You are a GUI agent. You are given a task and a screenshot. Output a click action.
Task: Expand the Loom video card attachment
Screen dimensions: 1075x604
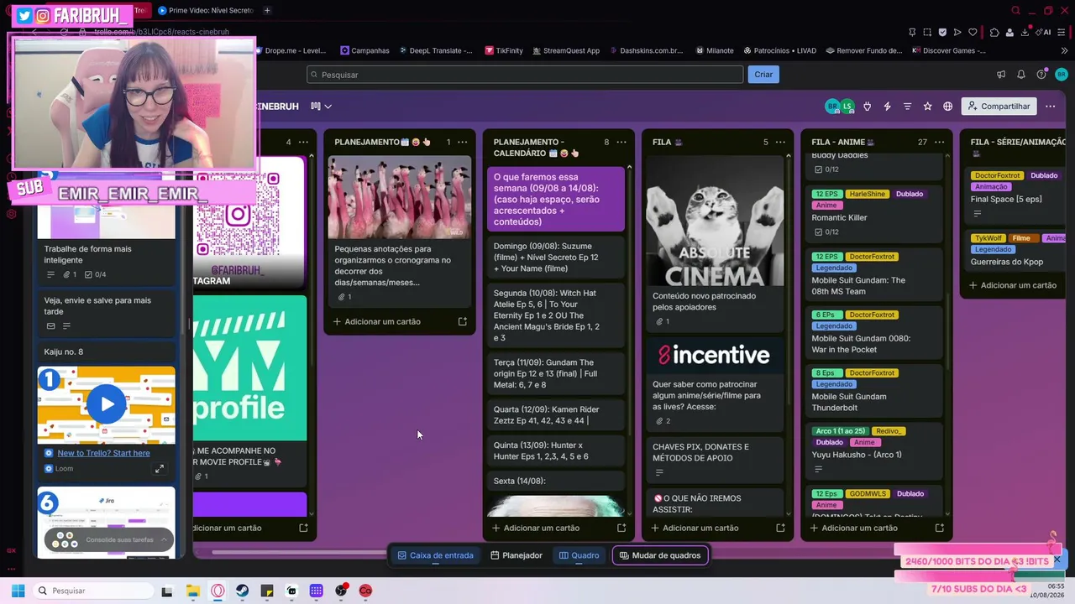tap(159, 469)
